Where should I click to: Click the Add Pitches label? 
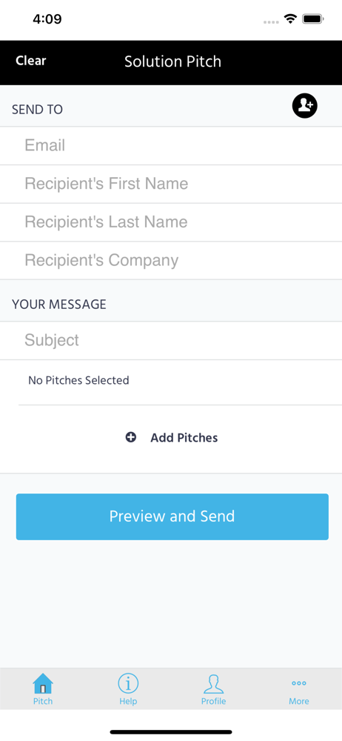point(184,438)
